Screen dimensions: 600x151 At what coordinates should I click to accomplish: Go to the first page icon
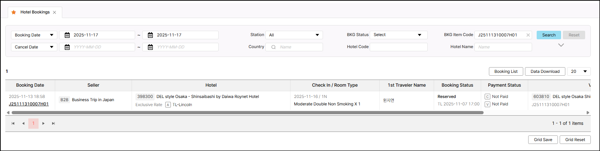point(13,123)
